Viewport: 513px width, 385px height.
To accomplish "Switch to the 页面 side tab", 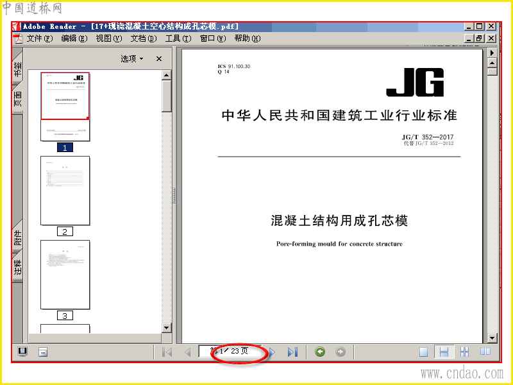I will [x=18, y=99].
